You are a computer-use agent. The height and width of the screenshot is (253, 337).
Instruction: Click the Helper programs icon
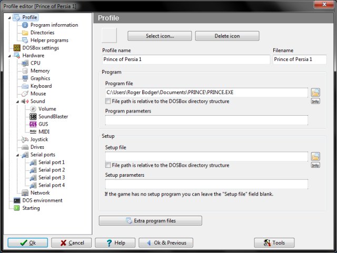[25, 41]
